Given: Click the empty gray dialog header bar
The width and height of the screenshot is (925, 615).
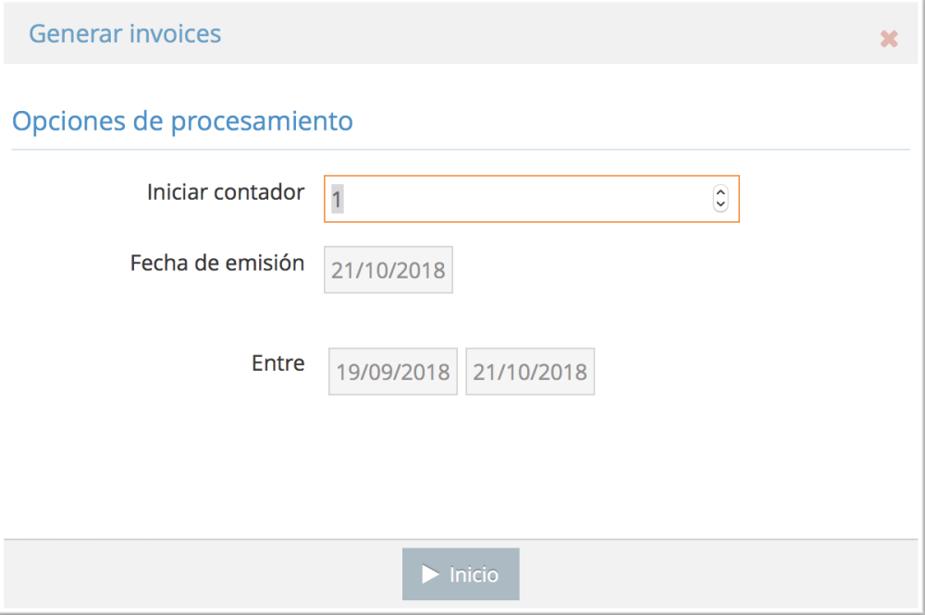Looking at the screenshot, I should (x=555, y=35).
